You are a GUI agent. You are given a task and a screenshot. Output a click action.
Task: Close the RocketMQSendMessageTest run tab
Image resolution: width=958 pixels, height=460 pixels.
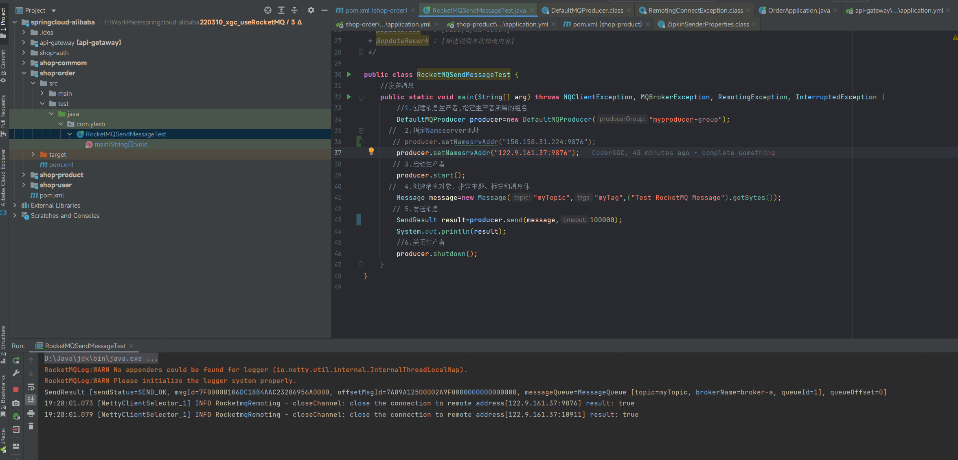(131, 346)
